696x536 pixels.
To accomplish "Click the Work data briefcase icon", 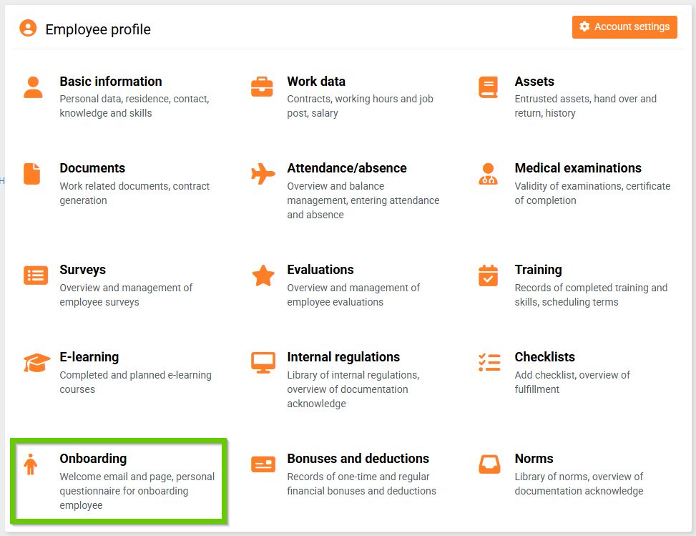I will click(262, 87).
